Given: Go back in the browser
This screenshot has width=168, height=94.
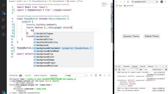Looking at the screenshot, I should click(x=117, y=2).
